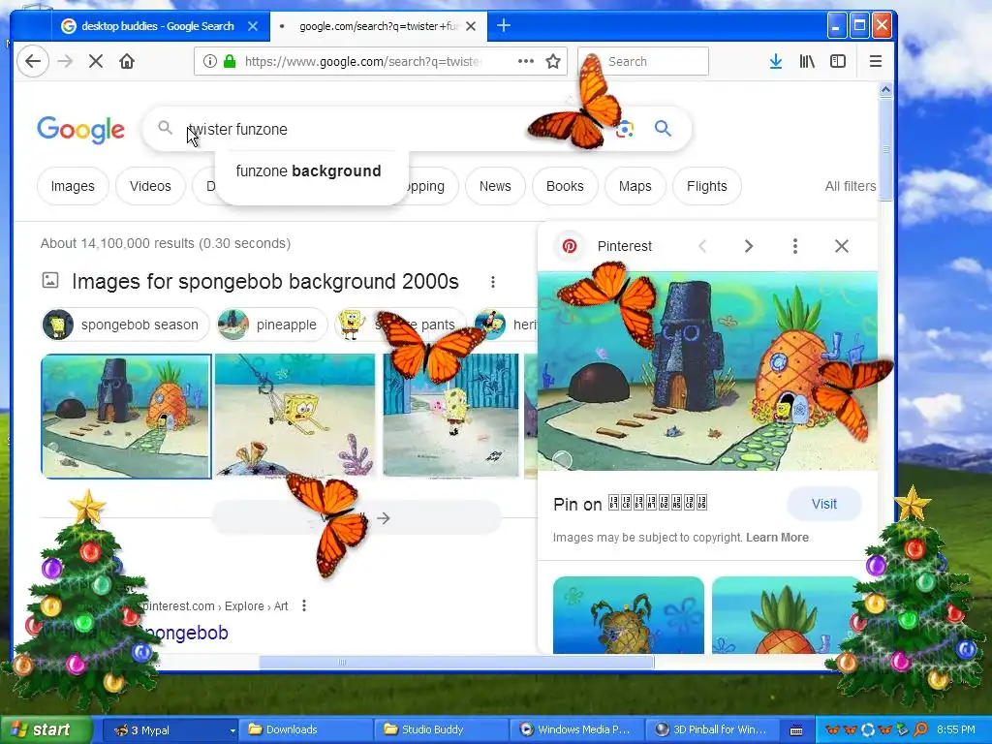Open the three-dot menu next to pinterest.com › Explore › Art

tap(304, 606)
